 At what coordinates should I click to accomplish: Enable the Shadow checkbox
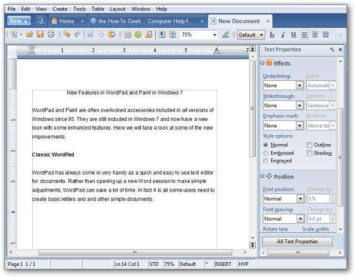click(310, 153)
